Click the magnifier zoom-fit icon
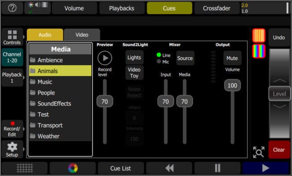Viewport: 292px width, 176px height. pyautogui.click(x=258, y=152)
